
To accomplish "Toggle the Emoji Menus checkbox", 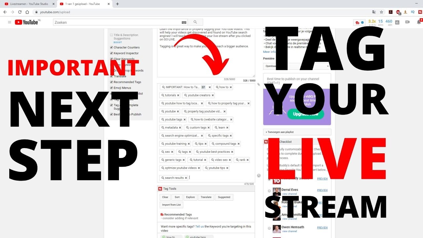I will coord(111,88).
